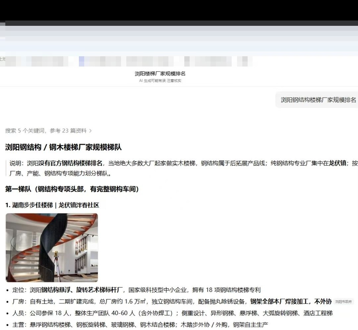Screen dimensions: 358x330
Task: Click the bold 龙伏镇 text in the note
Action: point(337,163)
